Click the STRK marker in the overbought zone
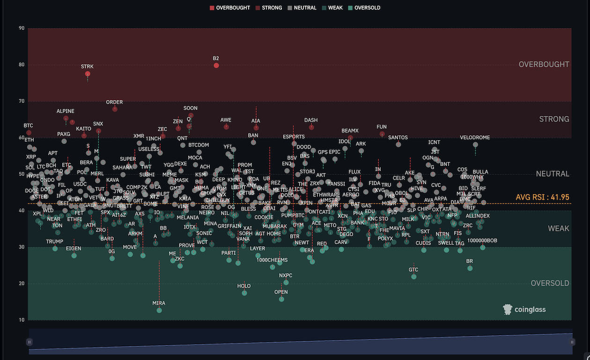The image size is (590, 360). [x=87, y=74]
